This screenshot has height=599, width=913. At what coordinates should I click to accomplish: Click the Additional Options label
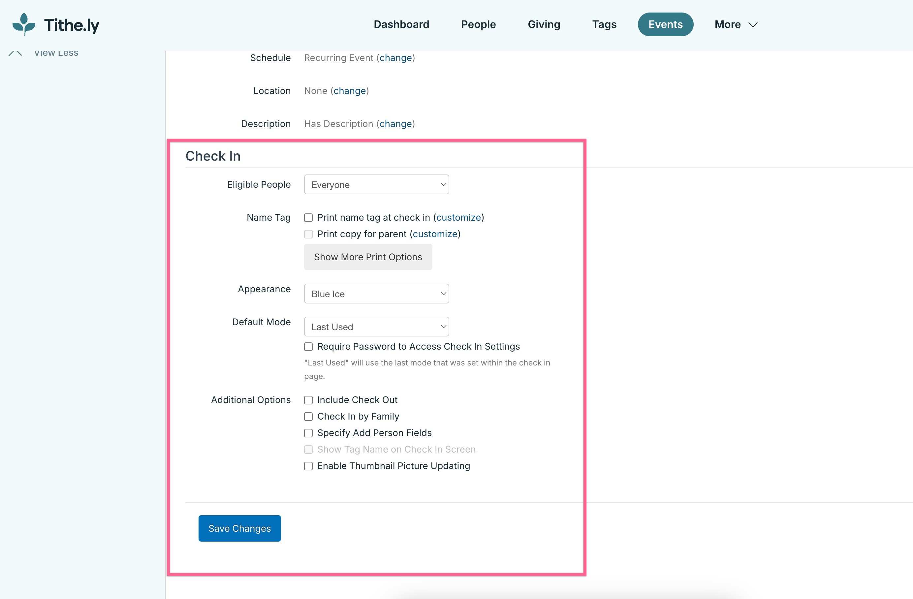point(251,400)
